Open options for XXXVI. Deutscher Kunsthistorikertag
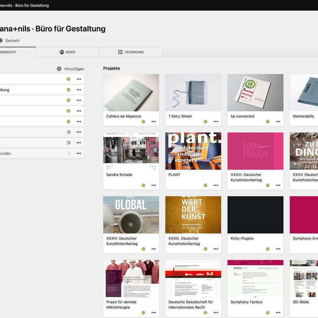The image size is (318, 318). point(278,185)
